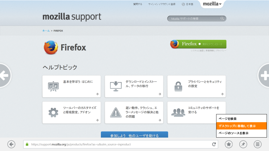
Task: Click the chalkboard basics icon
Action: click(53, 86)
